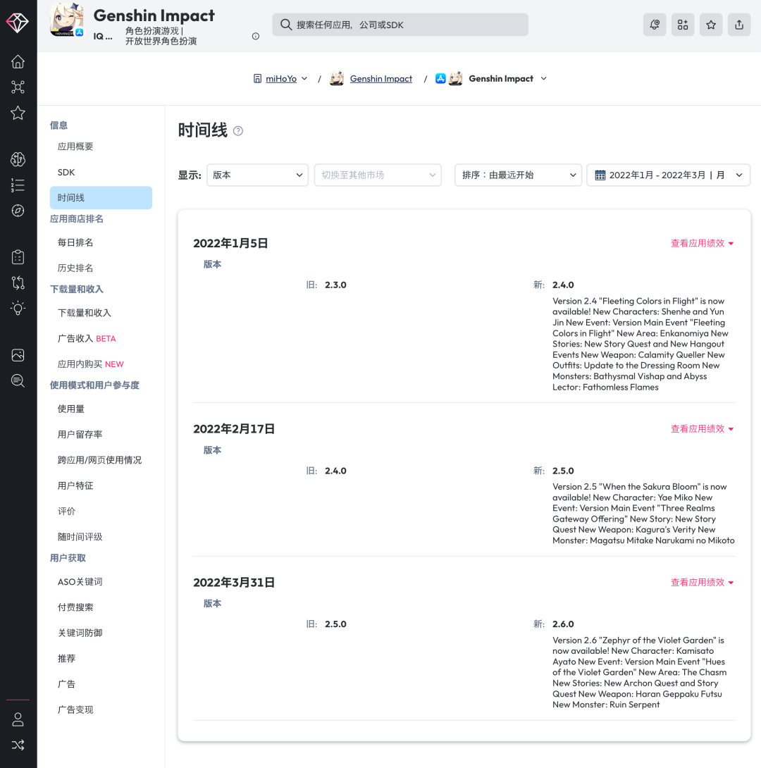
Task: Click the miHoYo breadcrumb link
Action: pyautogui.click(x=280, y=79)
